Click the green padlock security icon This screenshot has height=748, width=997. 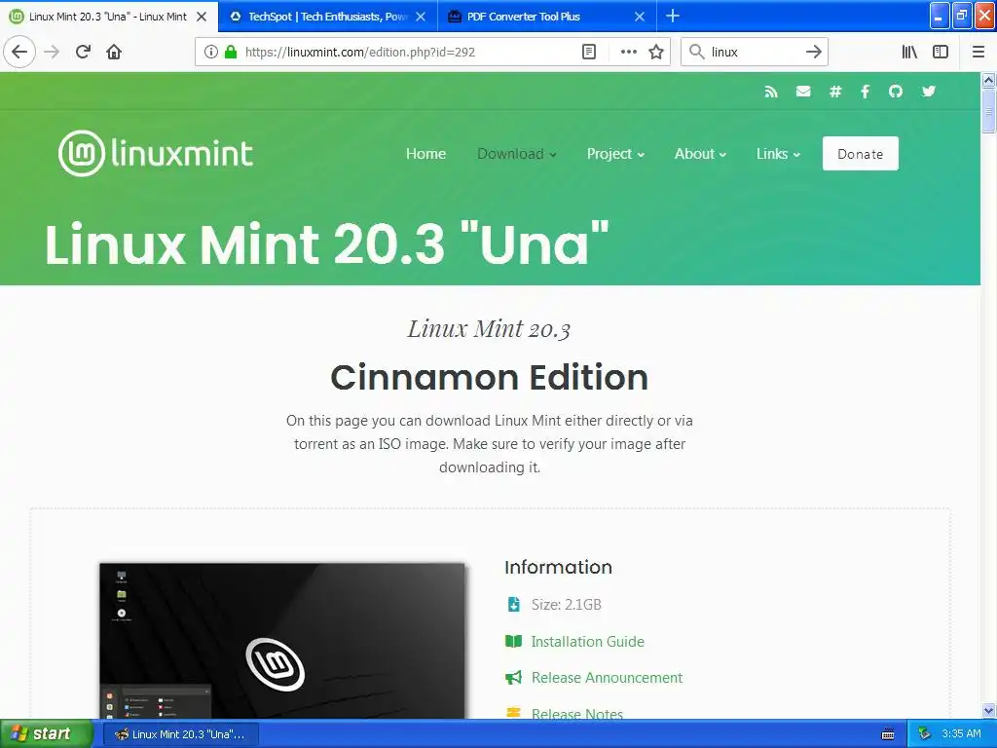[231, 53]
